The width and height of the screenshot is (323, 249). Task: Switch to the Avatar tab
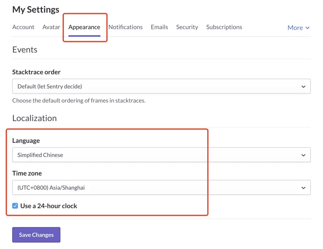[x=51, y=27]
